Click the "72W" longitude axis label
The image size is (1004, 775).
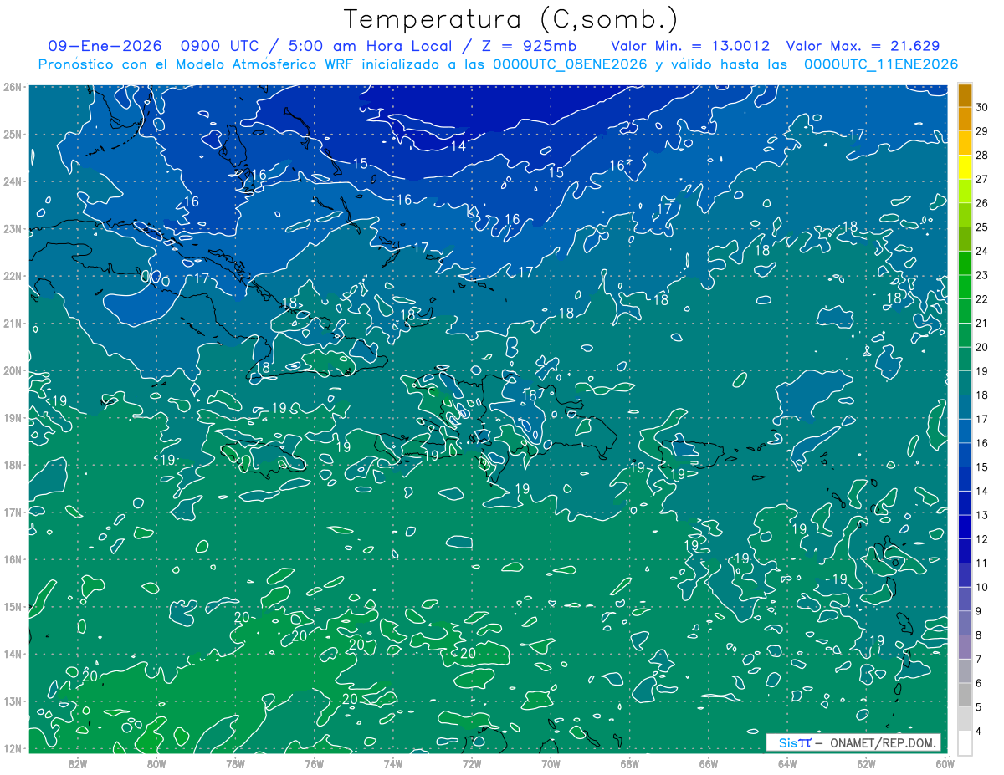[x=472, y=763]
